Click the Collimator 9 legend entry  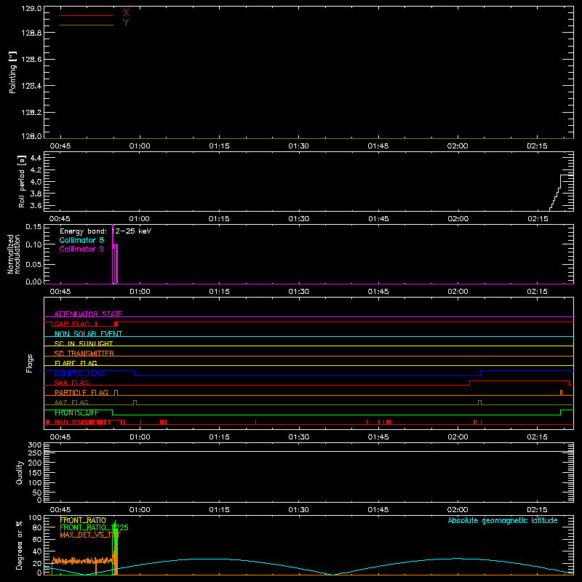pyautogui.click(x=81, y=249)
